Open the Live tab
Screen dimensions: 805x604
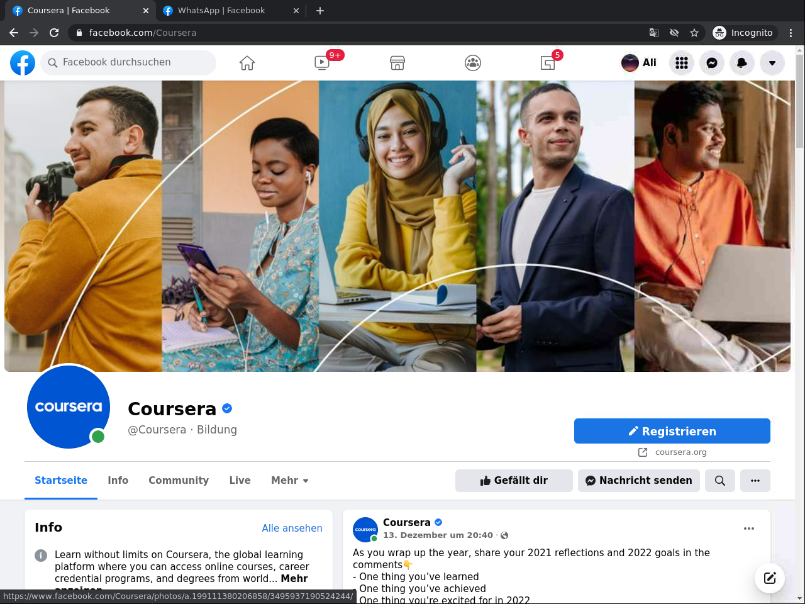pos(240,481)
